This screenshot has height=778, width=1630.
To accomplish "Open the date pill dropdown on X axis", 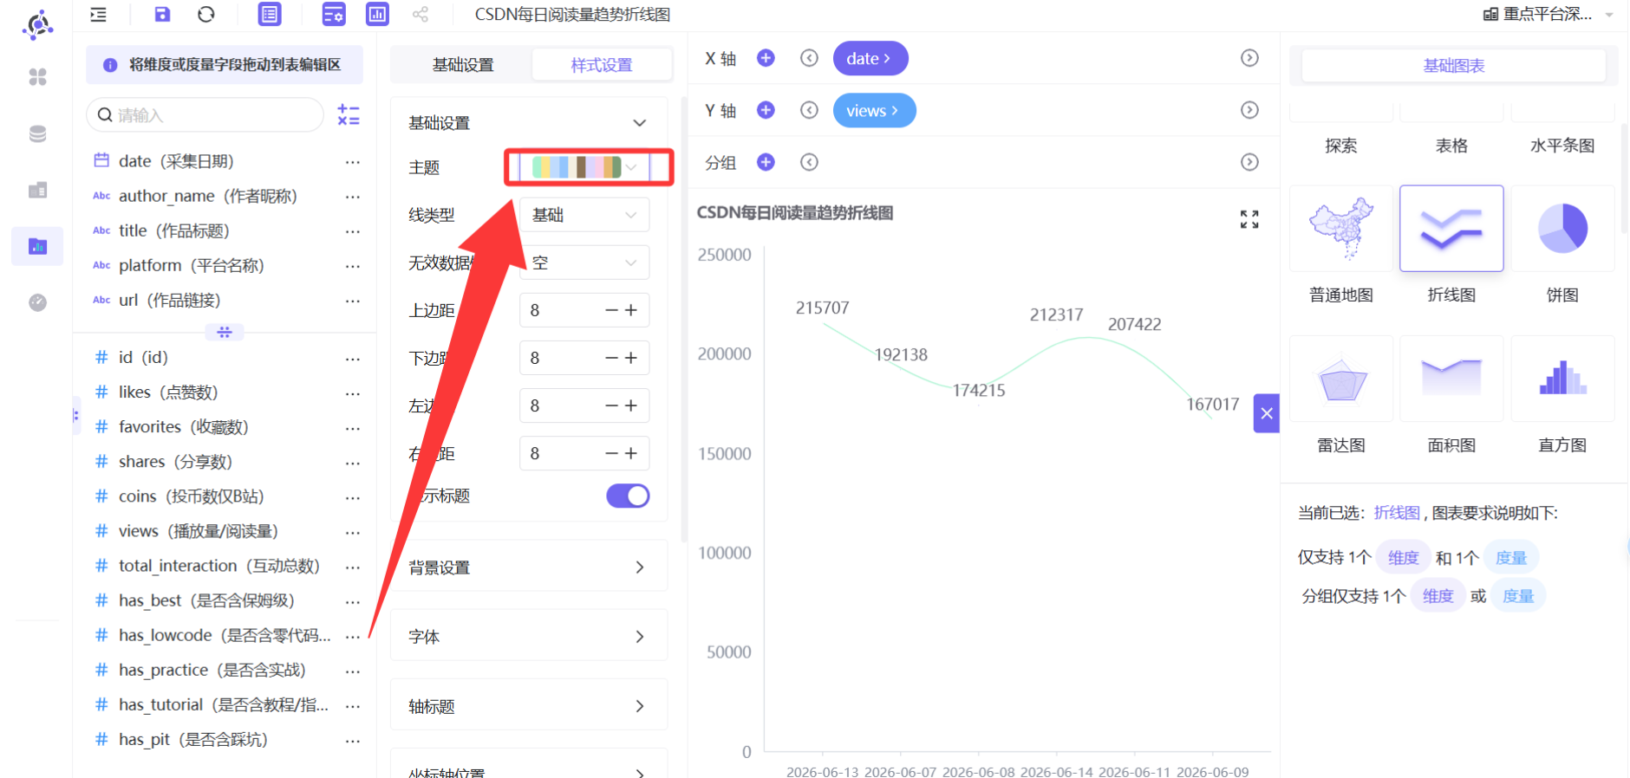I will pos(870,58).
